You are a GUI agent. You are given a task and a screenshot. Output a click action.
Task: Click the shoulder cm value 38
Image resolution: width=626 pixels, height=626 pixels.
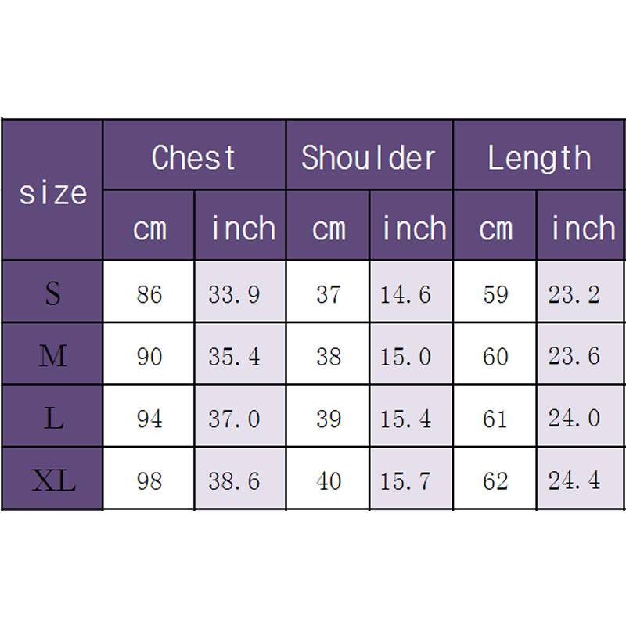click(x=329, y=357)
